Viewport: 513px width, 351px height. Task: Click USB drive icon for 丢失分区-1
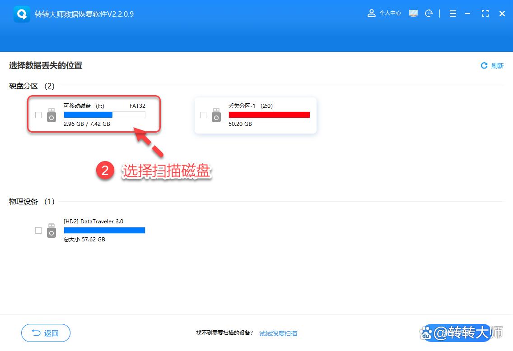[x=217, y=115]
